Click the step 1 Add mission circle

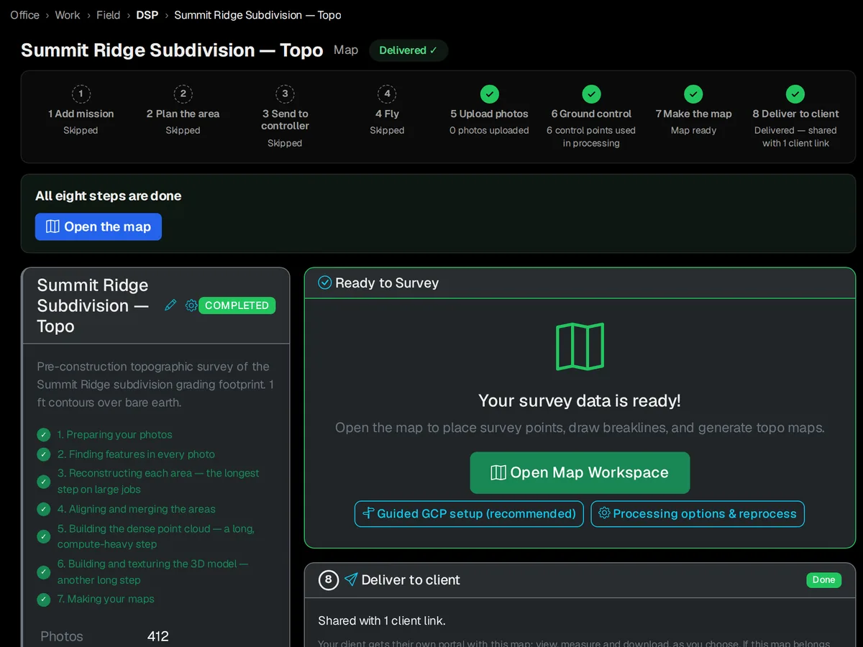tap(81, 93)
